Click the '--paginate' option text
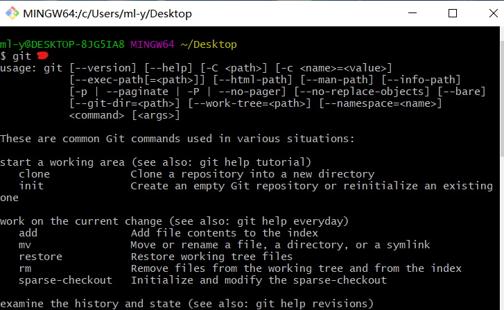This screenshot has width=504, height=310. click(137, 92)
